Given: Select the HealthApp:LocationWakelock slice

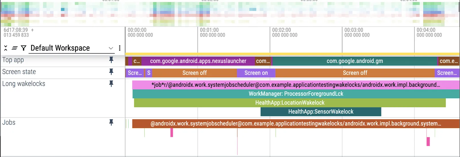Looking at the screenshot, I should pyautogui.click(x=290, y=103).
